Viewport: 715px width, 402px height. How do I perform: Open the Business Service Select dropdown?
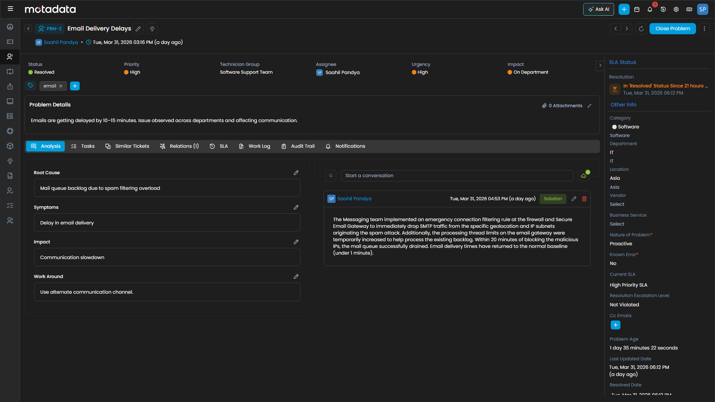pyautogui.click(x=617, y=224)
